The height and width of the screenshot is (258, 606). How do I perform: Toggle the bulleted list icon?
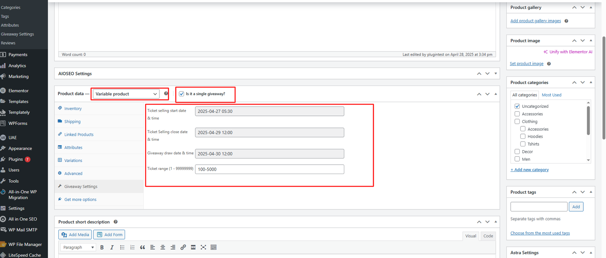point(122,247)
